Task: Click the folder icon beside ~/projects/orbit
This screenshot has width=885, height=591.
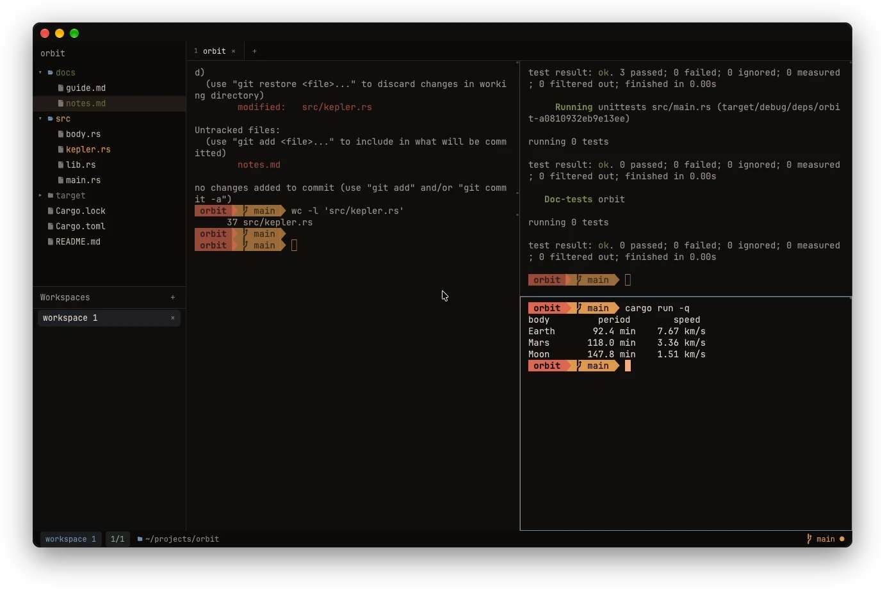Action: 140,539
